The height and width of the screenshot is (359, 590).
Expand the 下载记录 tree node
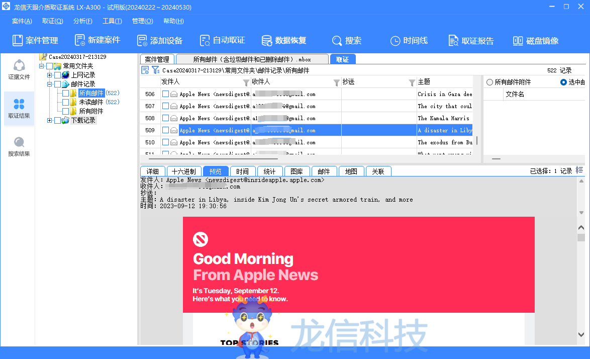point(49,120)
